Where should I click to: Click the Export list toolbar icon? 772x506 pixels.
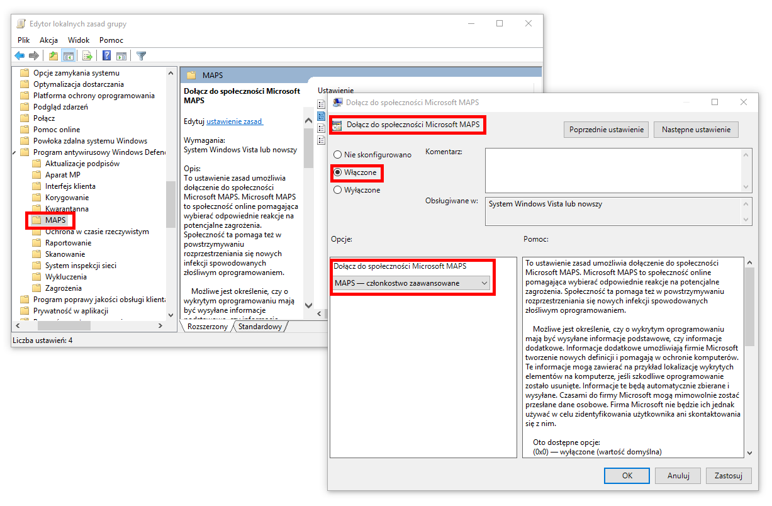point(87,56)
